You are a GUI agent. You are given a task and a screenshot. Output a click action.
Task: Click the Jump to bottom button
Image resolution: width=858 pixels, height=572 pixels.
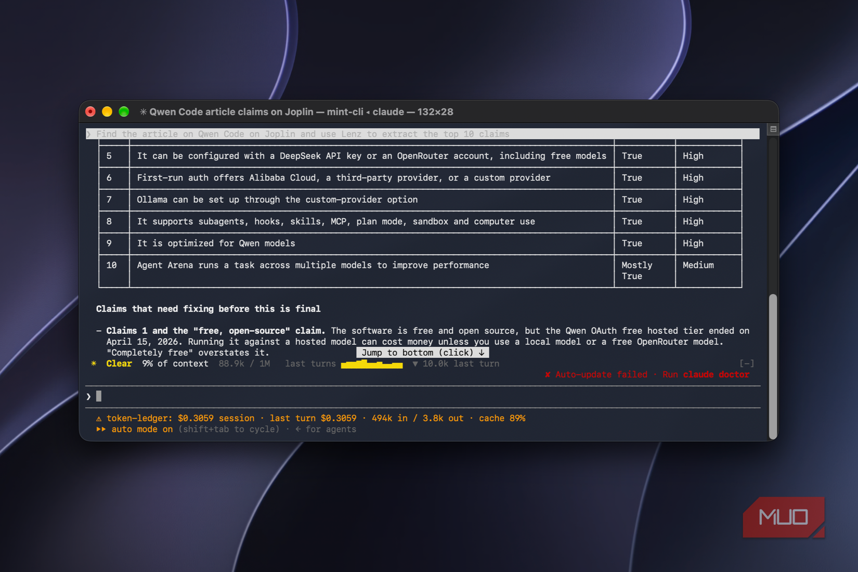click(423, 353)
